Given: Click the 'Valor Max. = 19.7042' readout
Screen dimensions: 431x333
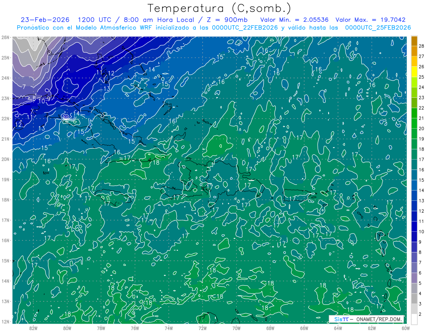Looking at the screenshot, I should [370, 20].
